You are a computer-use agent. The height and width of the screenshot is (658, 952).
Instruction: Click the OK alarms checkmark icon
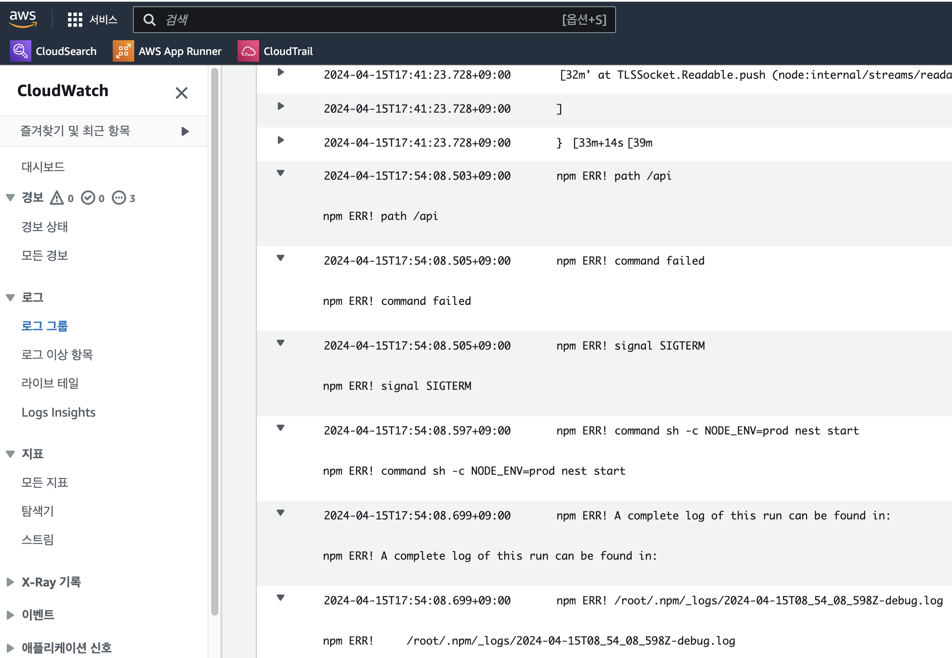pos(88,198)
